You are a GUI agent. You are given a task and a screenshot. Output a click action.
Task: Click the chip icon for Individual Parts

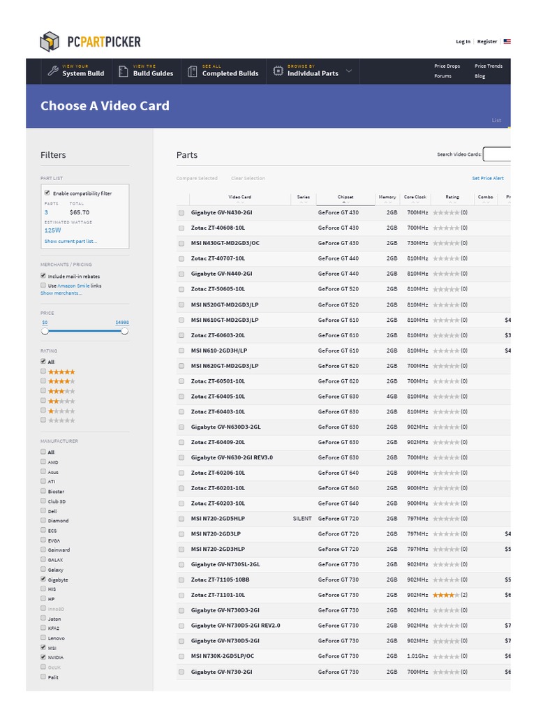click(x=278, y=71)
